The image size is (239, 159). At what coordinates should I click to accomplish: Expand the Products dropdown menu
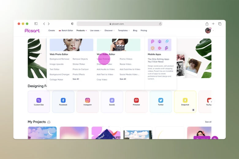click(x=81, y=31)
